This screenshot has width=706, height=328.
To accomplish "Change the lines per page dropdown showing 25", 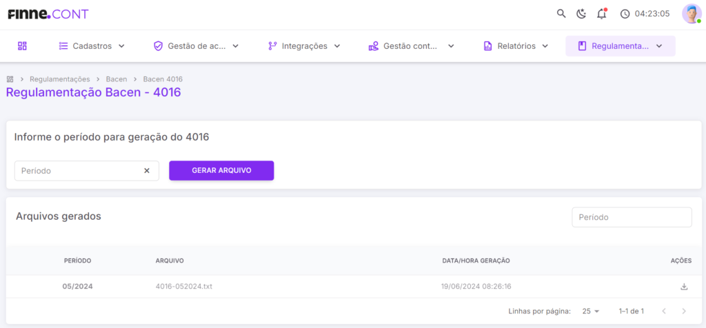I will (x=591, y=311).
